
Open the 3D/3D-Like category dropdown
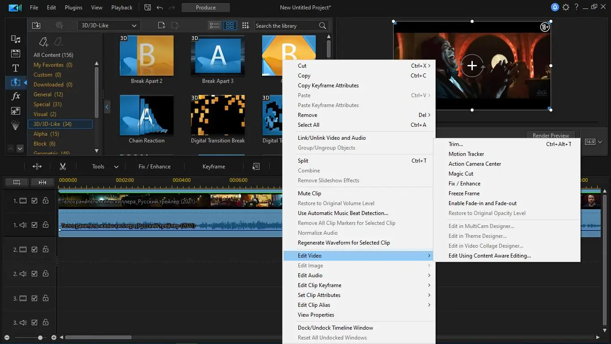click(109, 26)
